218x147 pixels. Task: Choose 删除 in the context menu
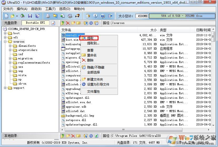point(99,60)
